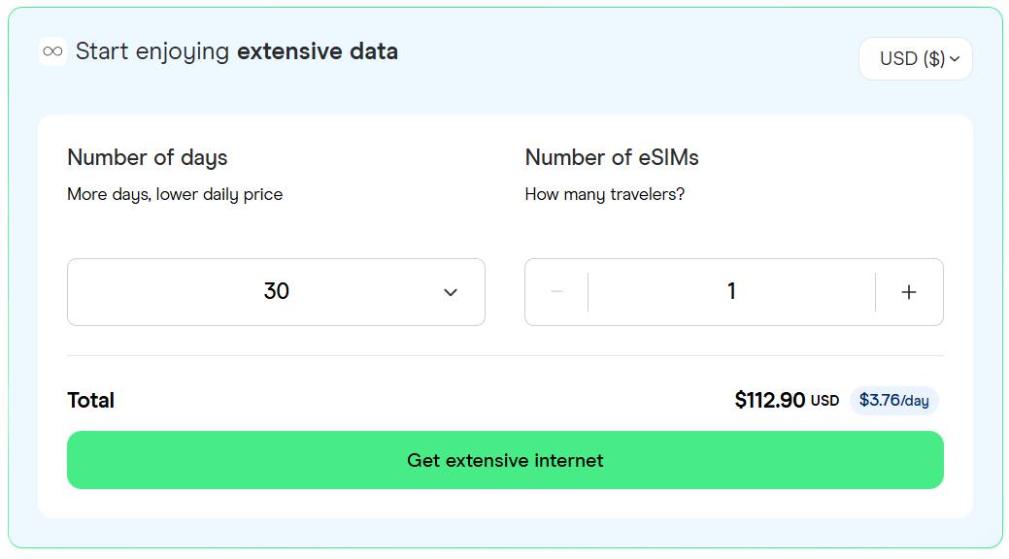Viewport: 1009px width, 559px height.
Task: Expand the number of days dropdown showing 30
Action: click(x=276, y=292)
